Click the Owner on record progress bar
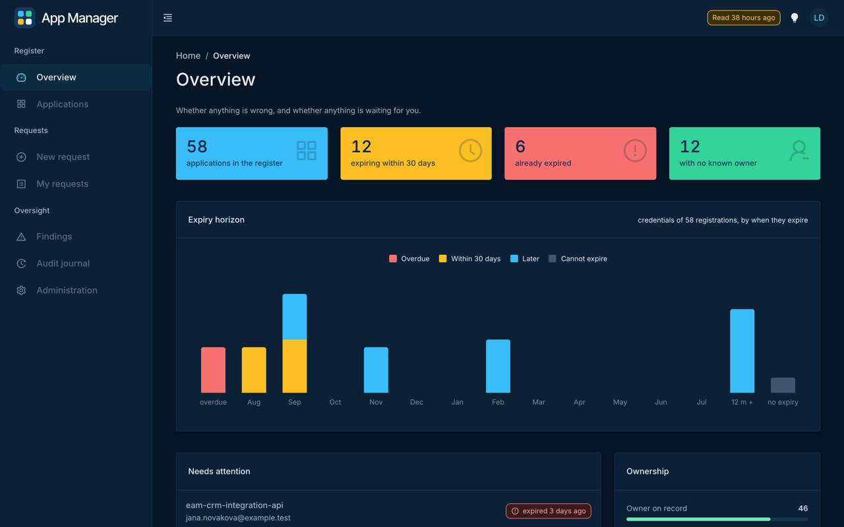This screenshot has width=844, height=527. [717, 519]
